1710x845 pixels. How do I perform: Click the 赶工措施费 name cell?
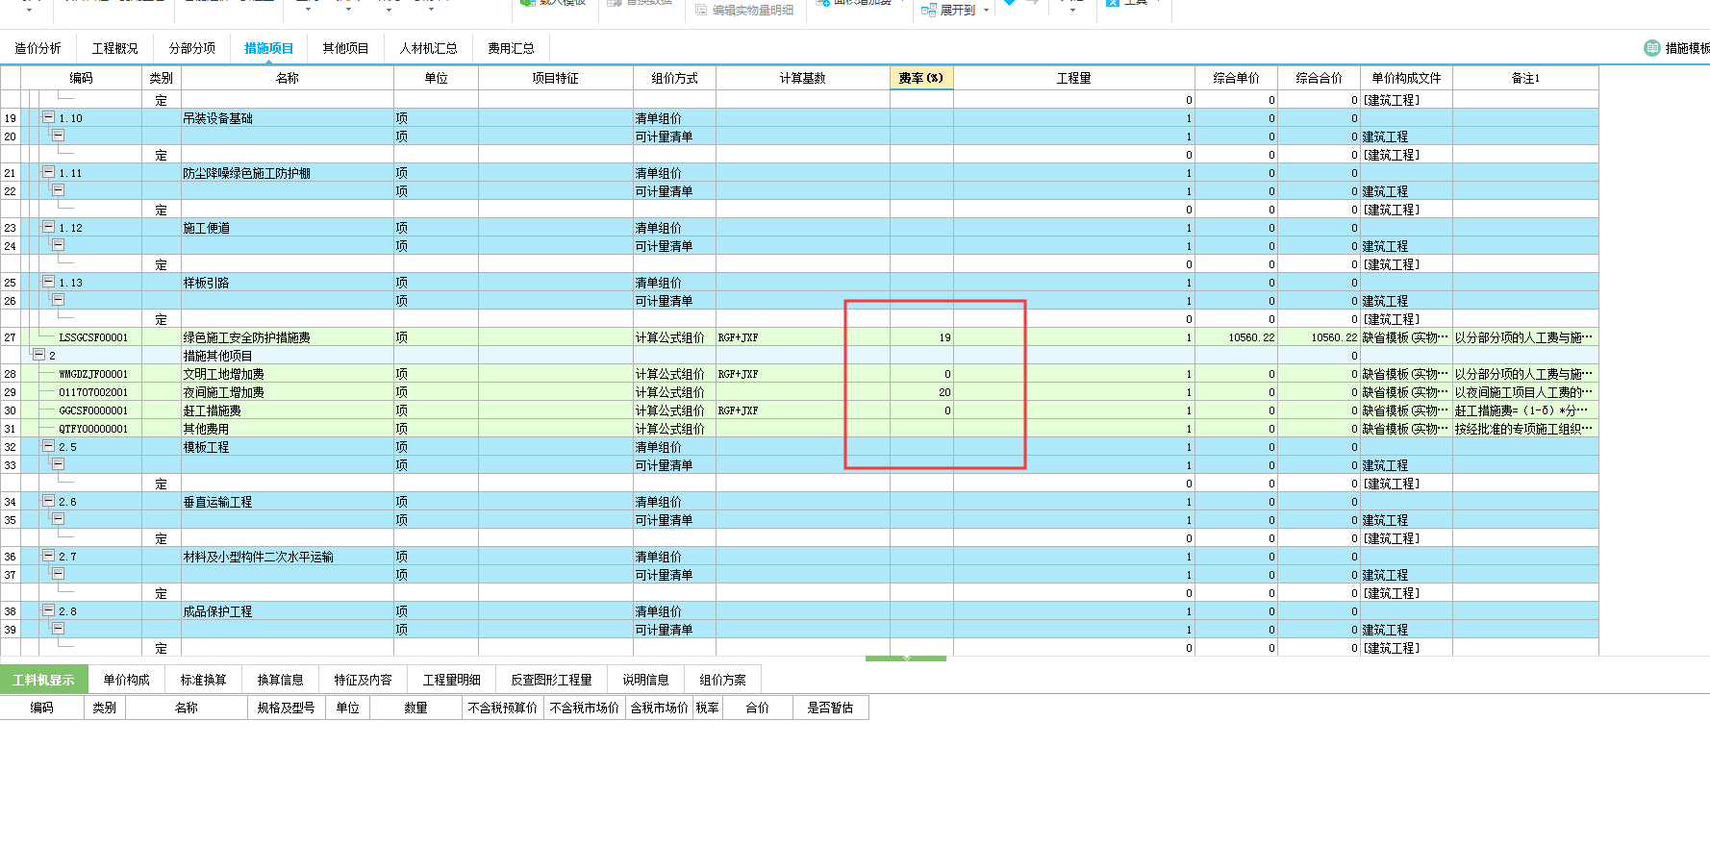click(x=287, y=410)
